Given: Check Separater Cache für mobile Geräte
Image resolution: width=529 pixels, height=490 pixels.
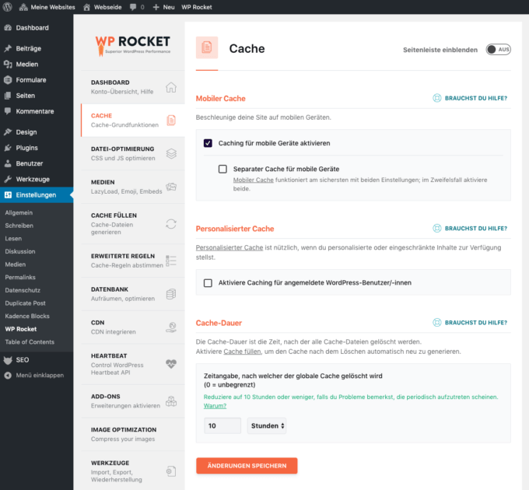Looking at the screenshot, I should (222, 169).
